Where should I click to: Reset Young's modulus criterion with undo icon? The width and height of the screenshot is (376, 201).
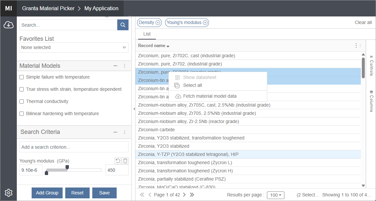118,161
